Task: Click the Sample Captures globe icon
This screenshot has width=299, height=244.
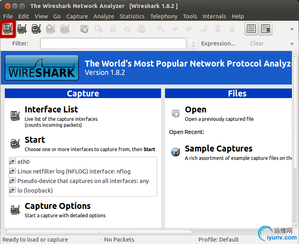Action: coord(175,152)
